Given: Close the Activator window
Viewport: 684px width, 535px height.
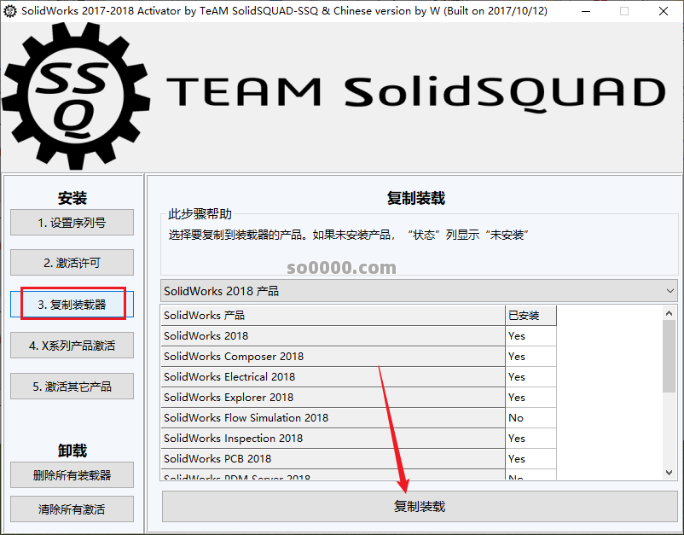Looking at the screenshot, I should click(663, 11).
